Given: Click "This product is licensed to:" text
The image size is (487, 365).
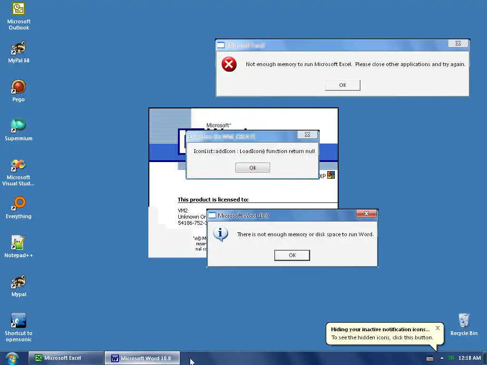Looking at the screenshot, I should [x=213, y=200].
